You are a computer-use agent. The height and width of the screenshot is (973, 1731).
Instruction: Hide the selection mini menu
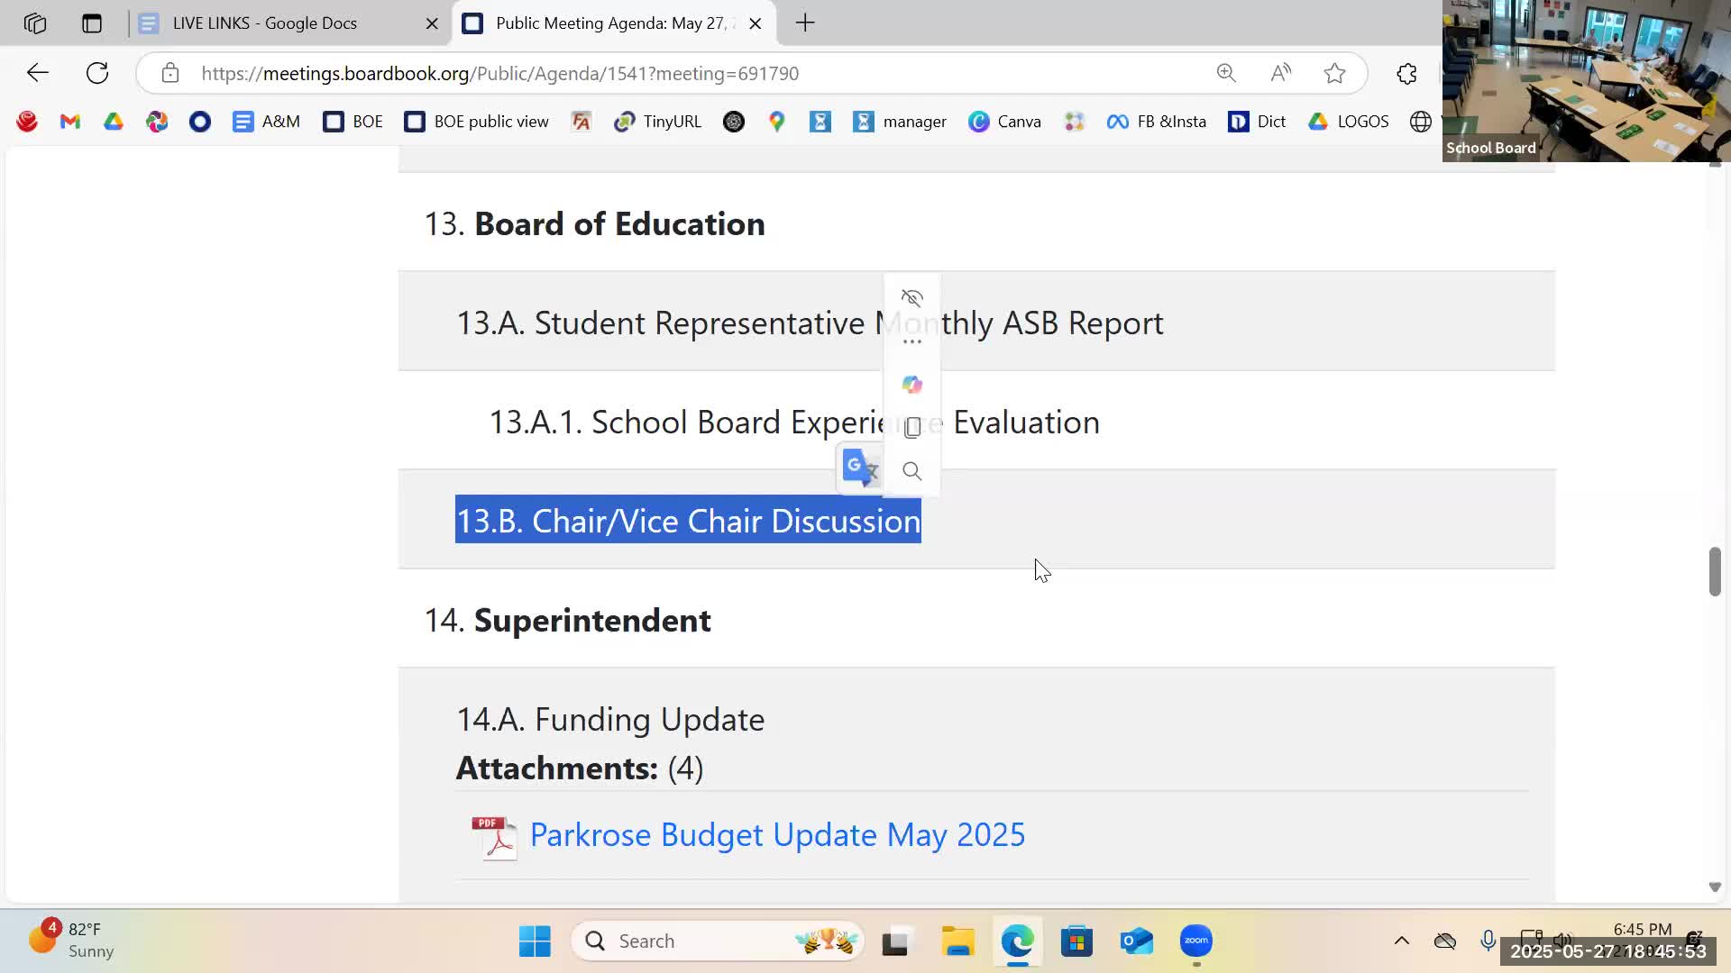(x=911, y=297)
